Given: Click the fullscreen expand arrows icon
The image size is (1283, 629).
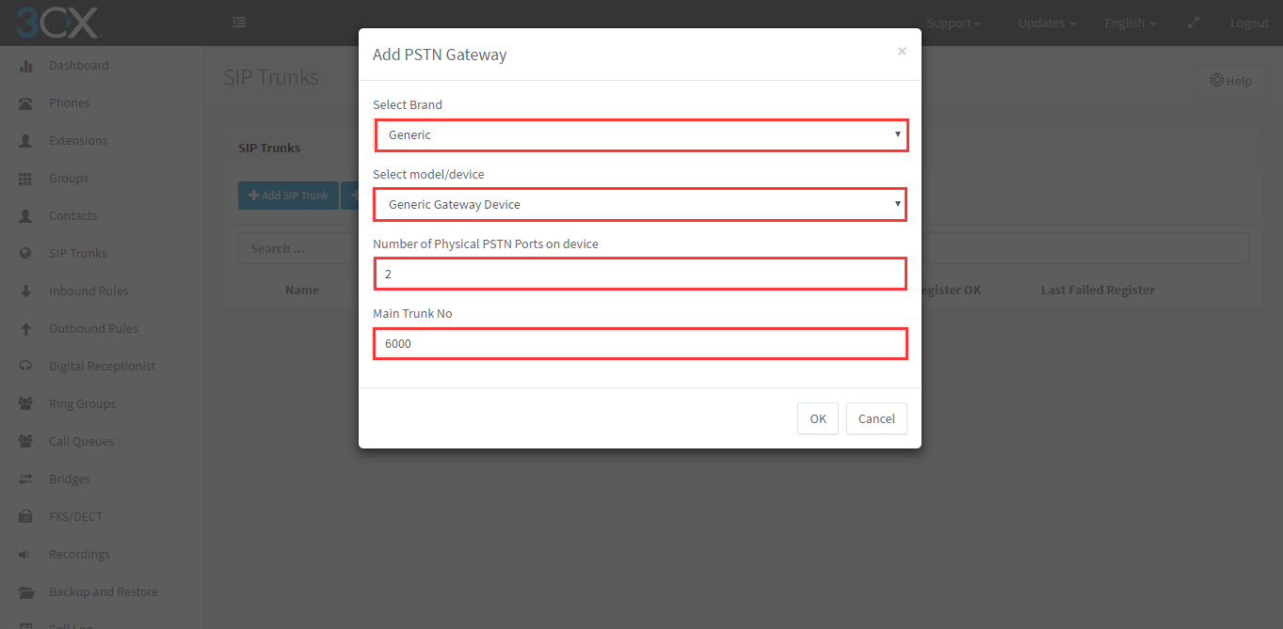Looking at the screenshot, I should (x=1194, y=23).
